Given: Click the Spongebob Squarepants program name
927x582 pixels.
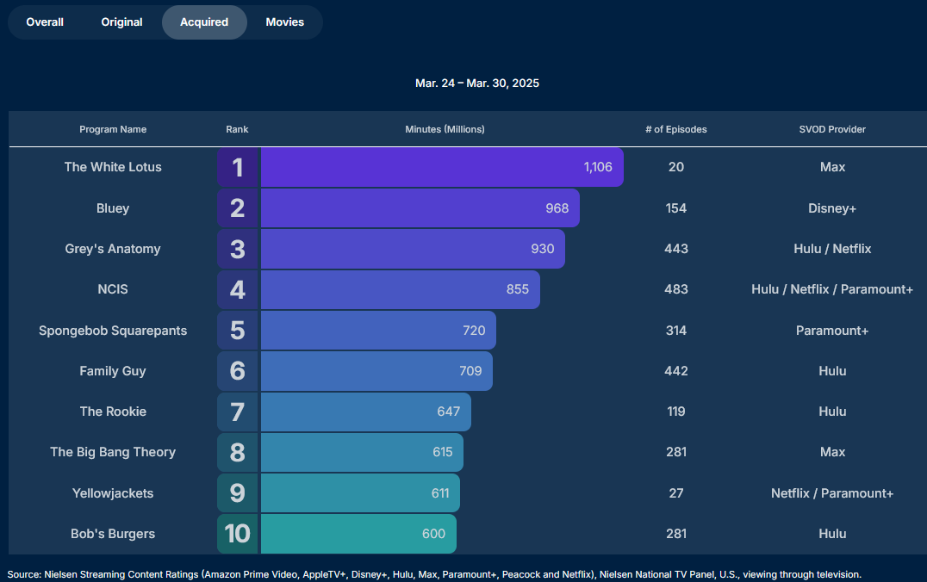Looking at the screenshot, I should pos(113,331).
